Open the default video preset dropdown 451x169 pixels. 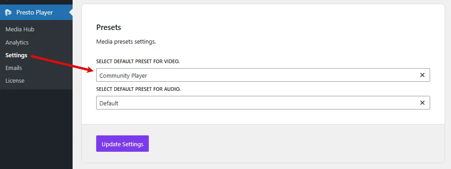pos(263,75)
